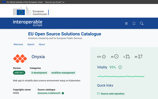158x99 pixels.
Task: Click the EU Open Source Solutions Catalogue title
Action: click(x=65, y=34)
